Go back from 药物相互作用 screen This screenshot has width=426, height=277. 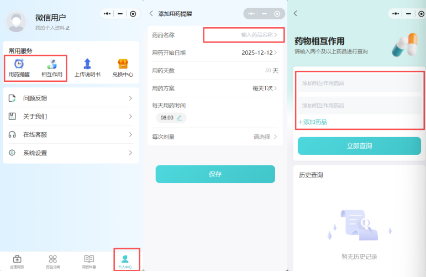pyautogui.click(x=296, y=14)
